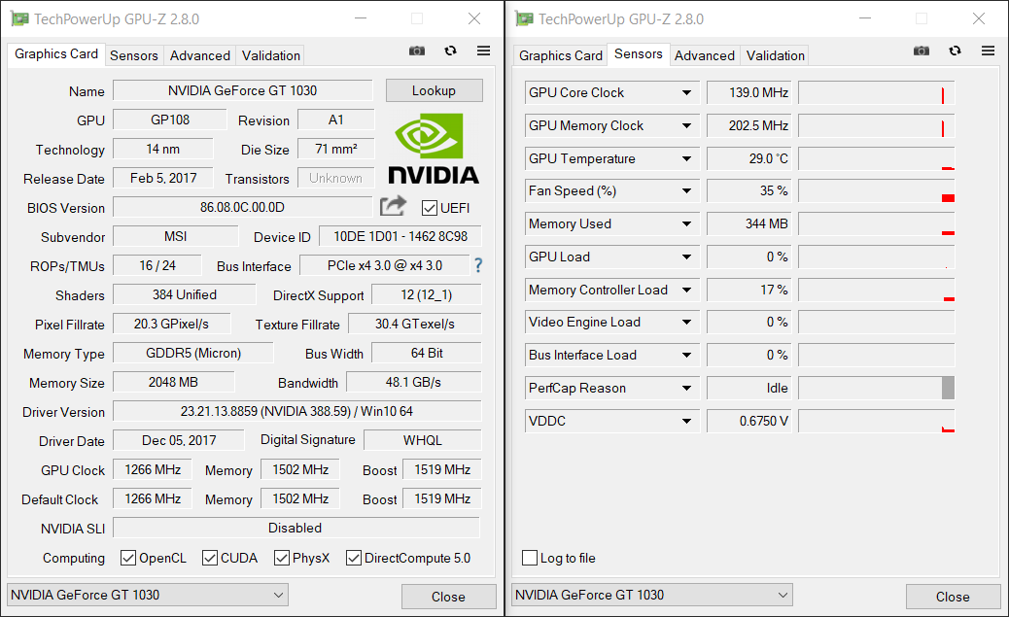Open VDDC sensor dropdown

pyautogui.click(x=686, y=421)
